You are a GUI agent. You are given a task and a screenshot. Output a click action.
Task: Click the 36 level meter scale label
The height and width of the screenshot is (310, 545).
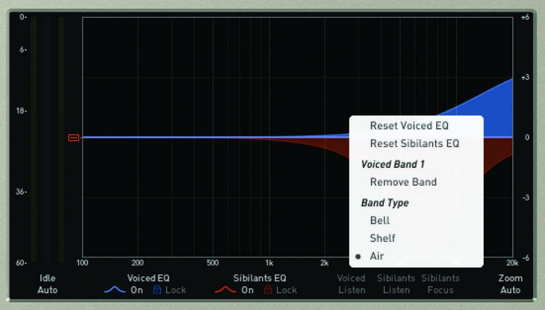pos(21,192)
